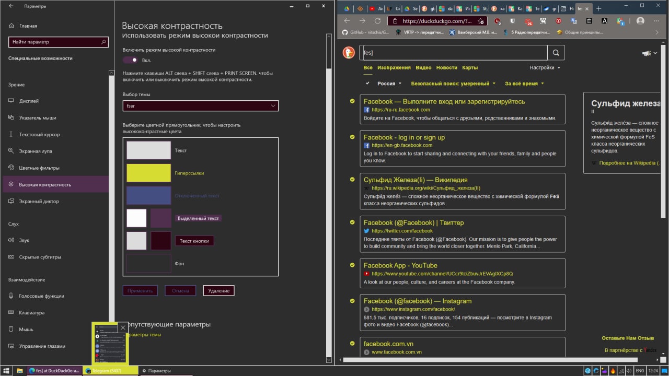Pick the Фон background color swatch
Image resolution: width=669 pixels, height=376 pixels.
(149, 264)
